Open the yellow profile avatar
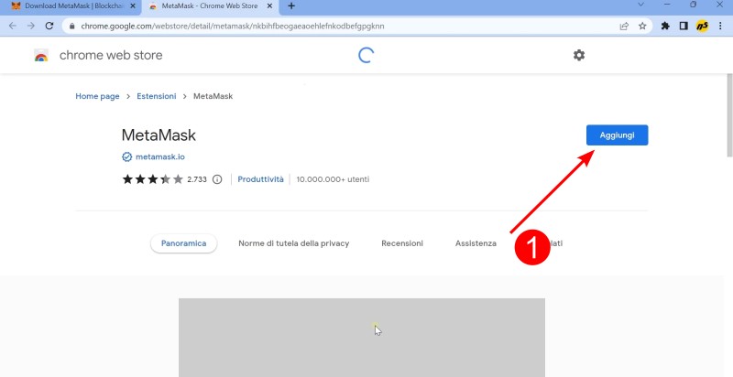This screenshot has width=733, height=377. coord(702,27)
